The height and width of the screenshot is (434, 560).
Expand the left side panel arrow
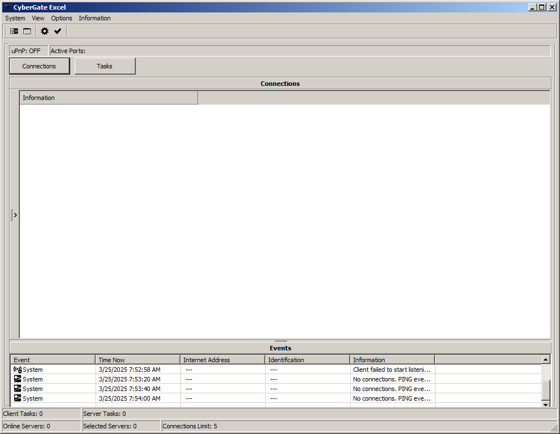point(15,215)
